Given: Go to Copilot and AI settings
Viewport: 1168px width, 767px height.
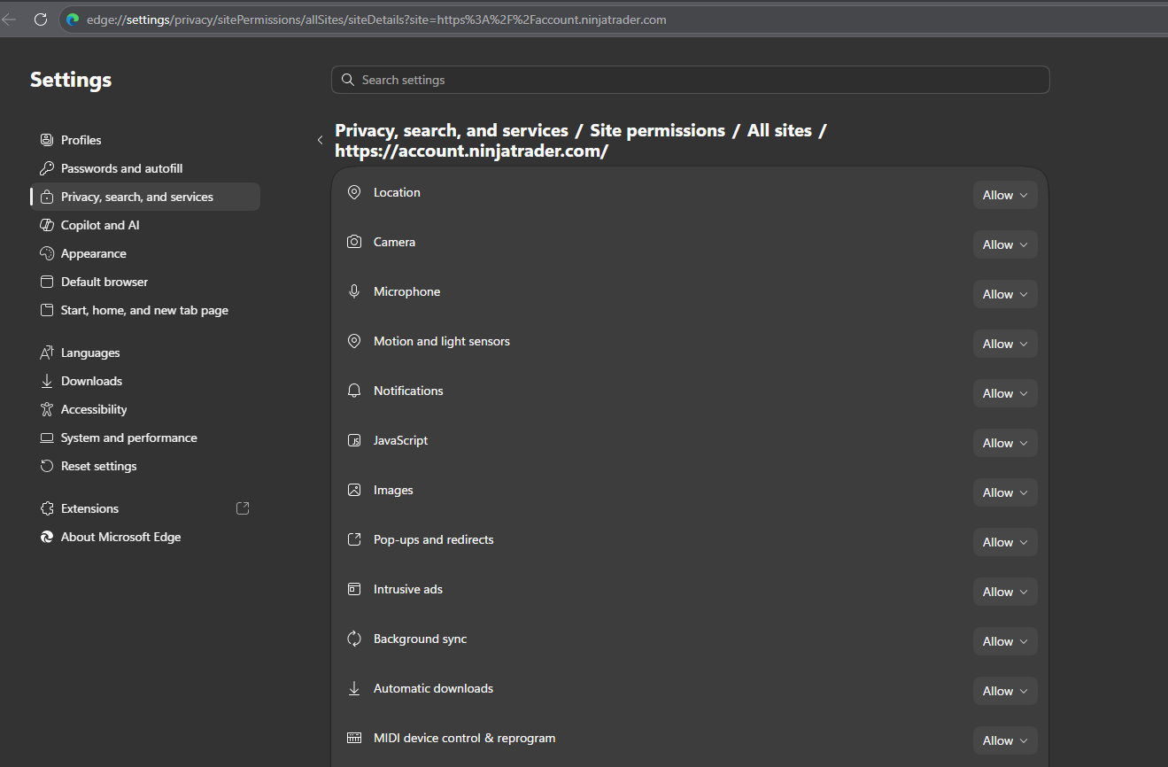Looking at the screenshot, I should 145,225.
